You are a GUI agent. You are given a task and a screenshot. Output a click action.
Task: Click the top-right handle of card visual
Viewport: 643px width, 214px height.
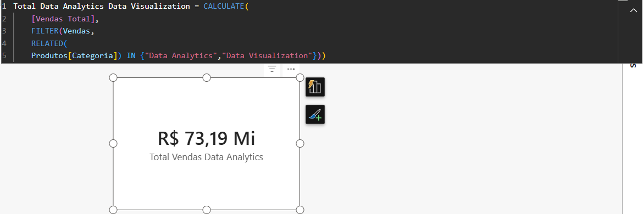click(x=300, y=78)
